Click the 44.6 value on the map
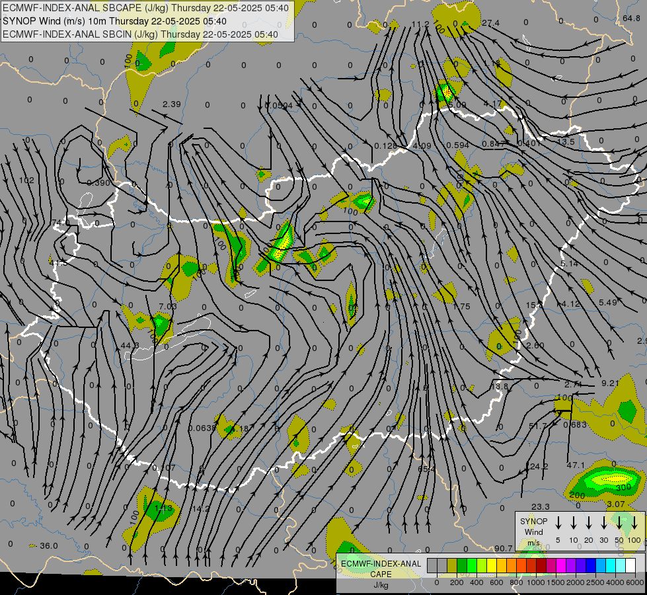This screenshot has width=647, height=595. (x=130, y=345)
